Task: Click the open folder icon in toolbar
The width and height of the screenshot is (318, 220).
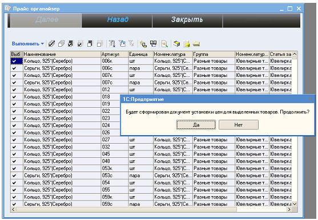Action: 196,43
